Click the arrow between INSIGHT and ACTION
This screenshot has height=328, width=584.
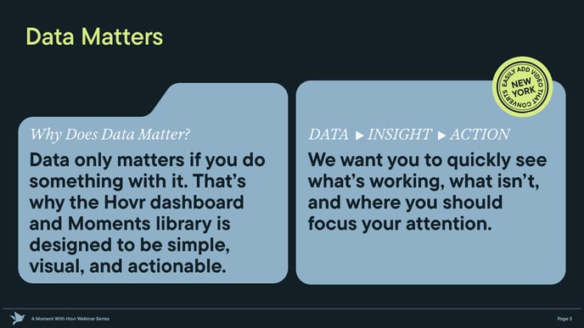point(441,136)
